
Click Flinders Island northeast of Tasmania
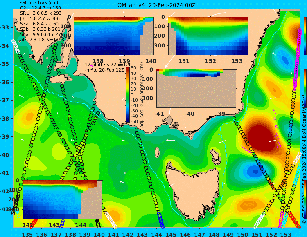point(216,155)
